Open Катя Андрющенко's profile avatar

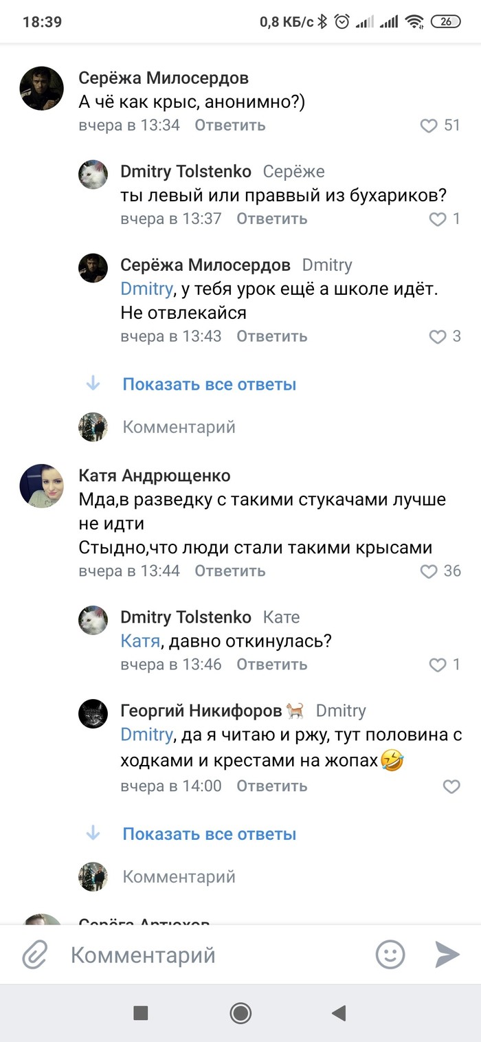pos(42,486)
